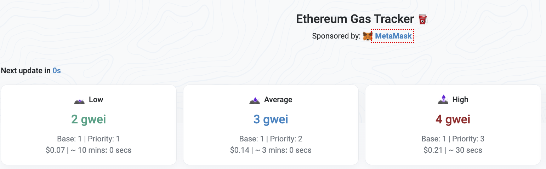Click the $0.21 30 secs estimate
The width and height of the screenshot is (546, 169).
(453, 150)
